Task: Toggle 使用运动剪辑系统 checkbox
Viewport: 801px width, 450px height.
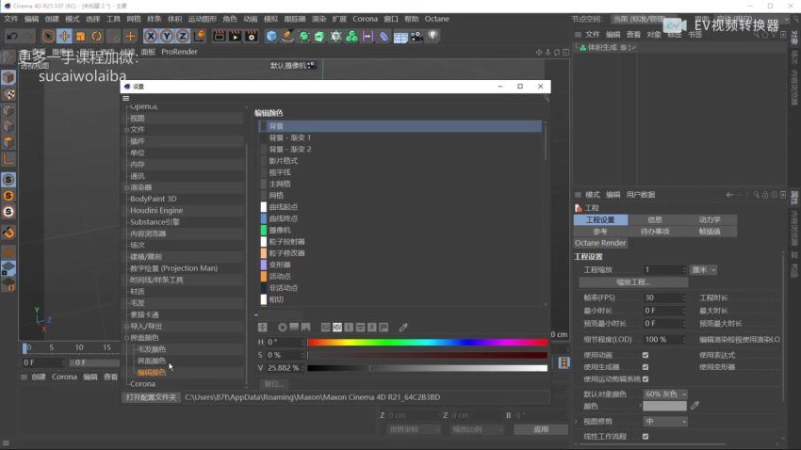Action: (x=646, y=379)
